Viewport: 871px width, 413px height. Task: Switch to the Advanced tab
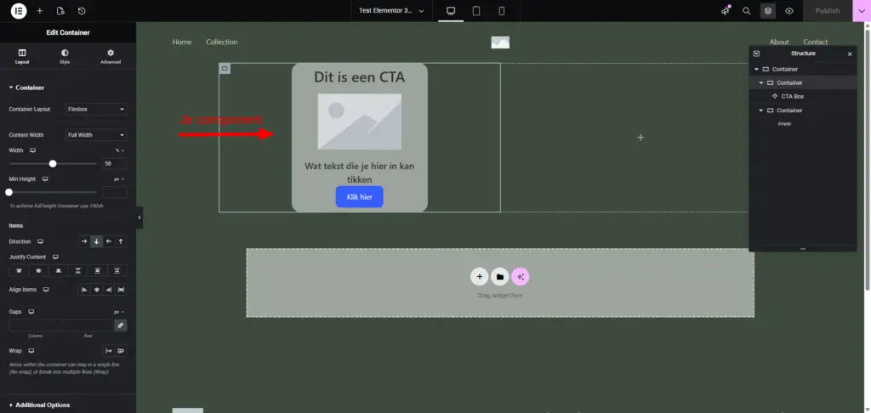[x=111, y=57]
